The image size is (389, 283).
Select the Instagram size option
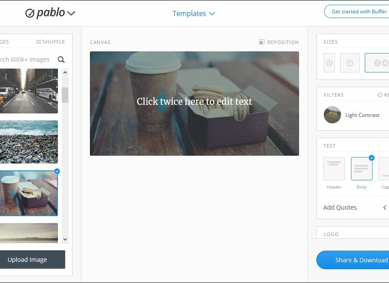(350, 63)
